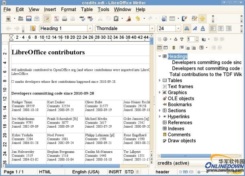Click the Navigator page number field
The height and width of the screenshot is (176, 245).
point(191,39)
